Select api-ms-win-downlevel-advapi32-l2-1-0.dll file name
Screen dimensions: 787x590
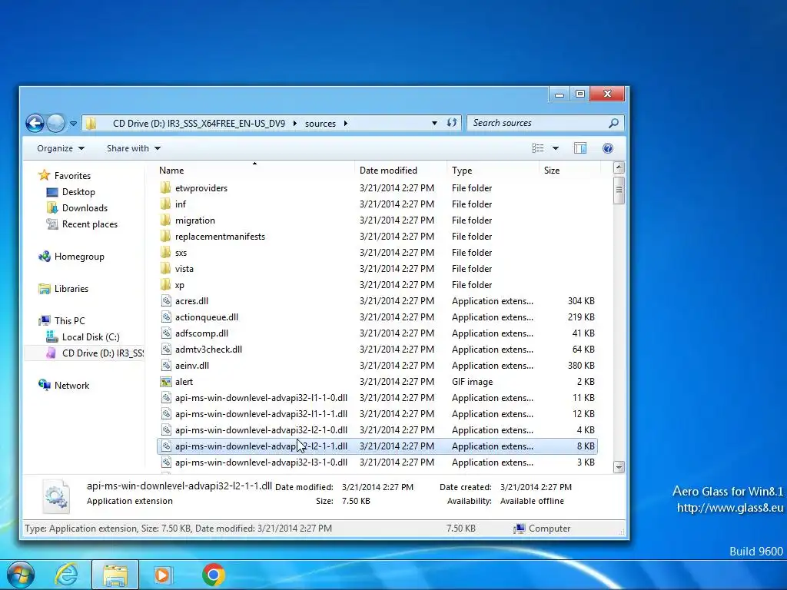(261, 430)
